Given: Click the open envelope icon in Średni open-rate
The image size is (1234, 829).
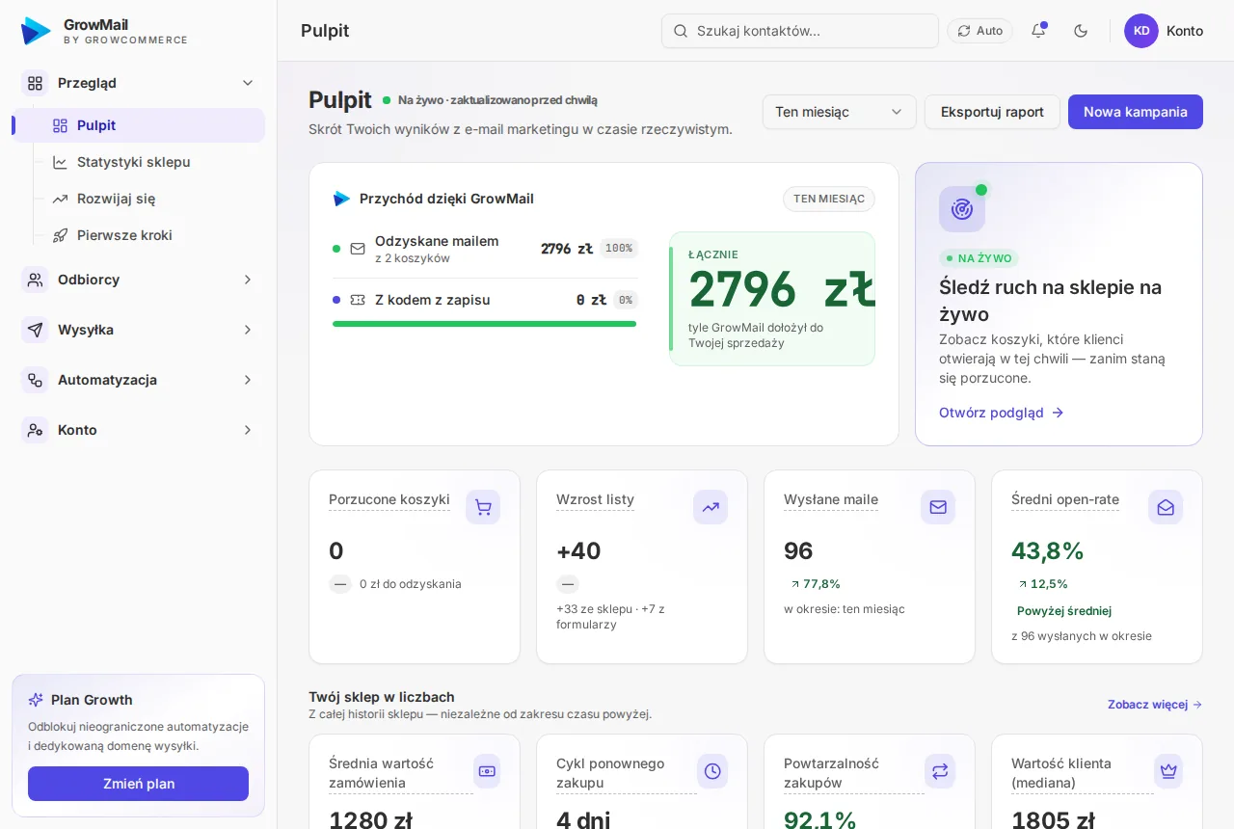Looking at the screenshot, I should (1166, 507).
